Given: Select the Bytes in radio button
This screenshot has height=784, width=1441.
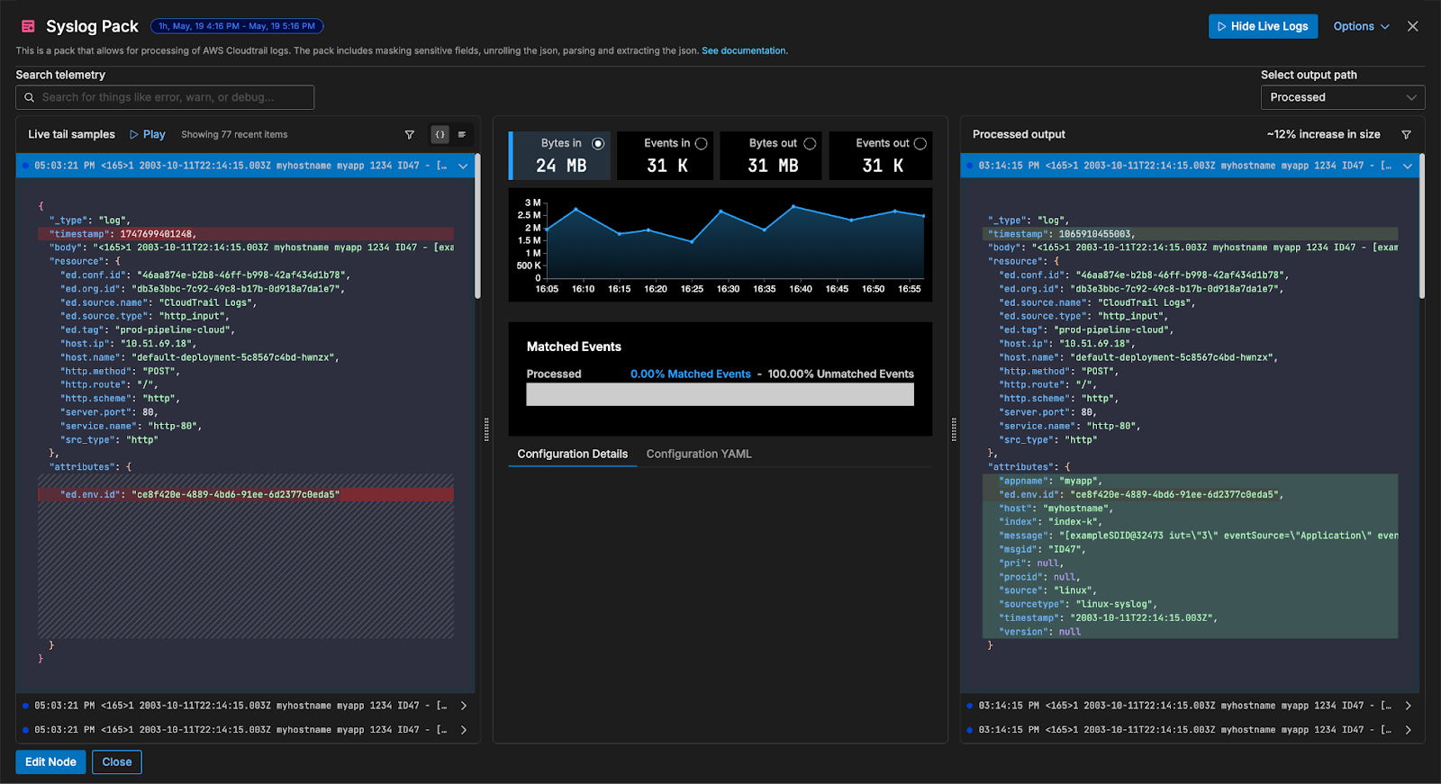Looking at the screenshot, I should tap(598, 144).
